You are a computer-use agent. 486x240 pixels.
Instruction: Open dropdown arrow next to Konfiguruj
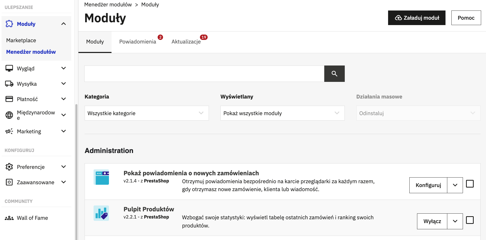tap(455, 185)
